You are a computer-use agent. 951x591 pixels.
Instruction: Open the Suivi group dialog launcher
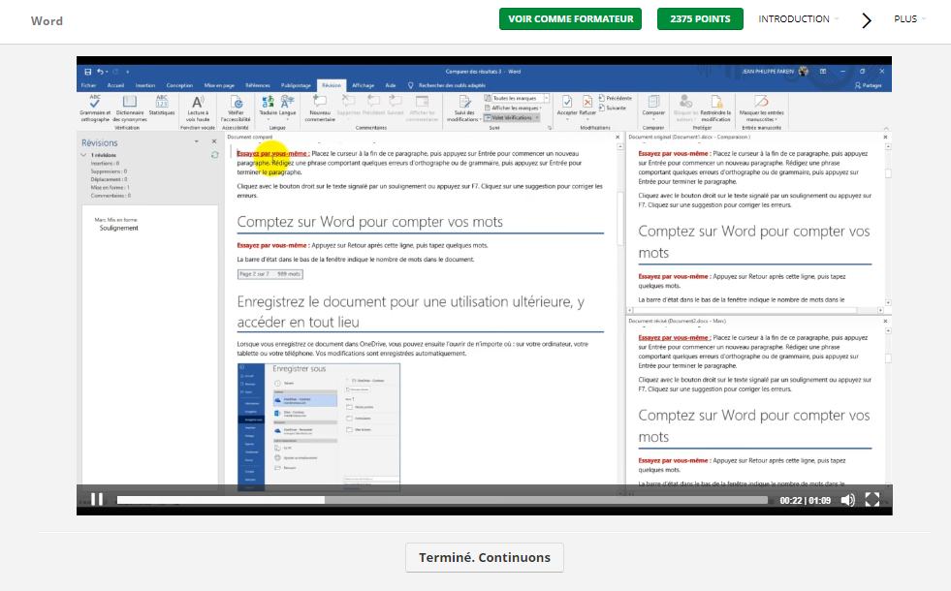pos(550,128)
